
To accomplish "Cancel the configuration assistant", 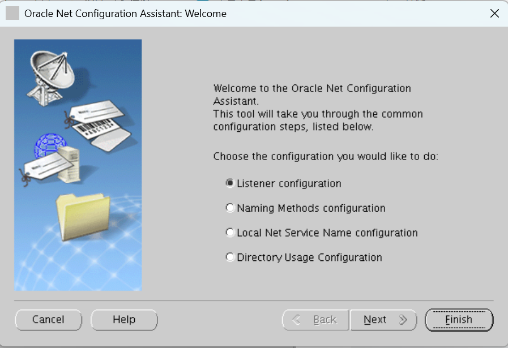I will pyautogui.click(x=48, y=320).
